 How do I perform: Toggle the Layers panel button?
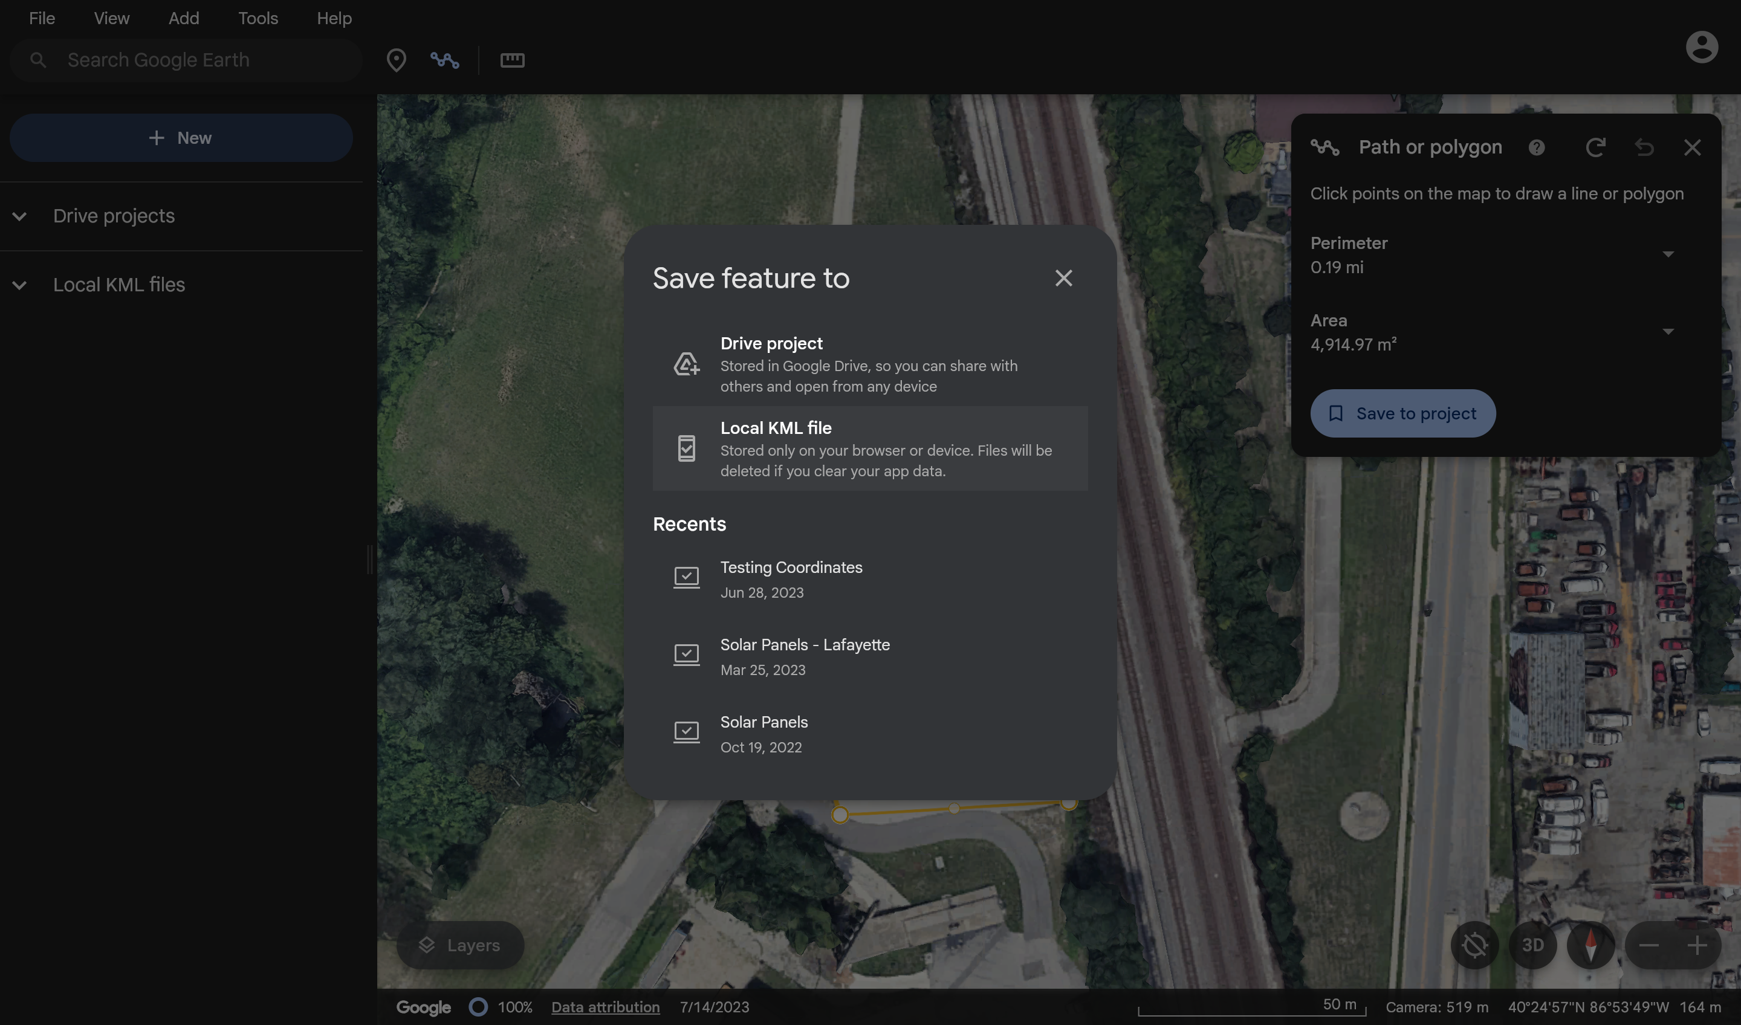[460, 945]
